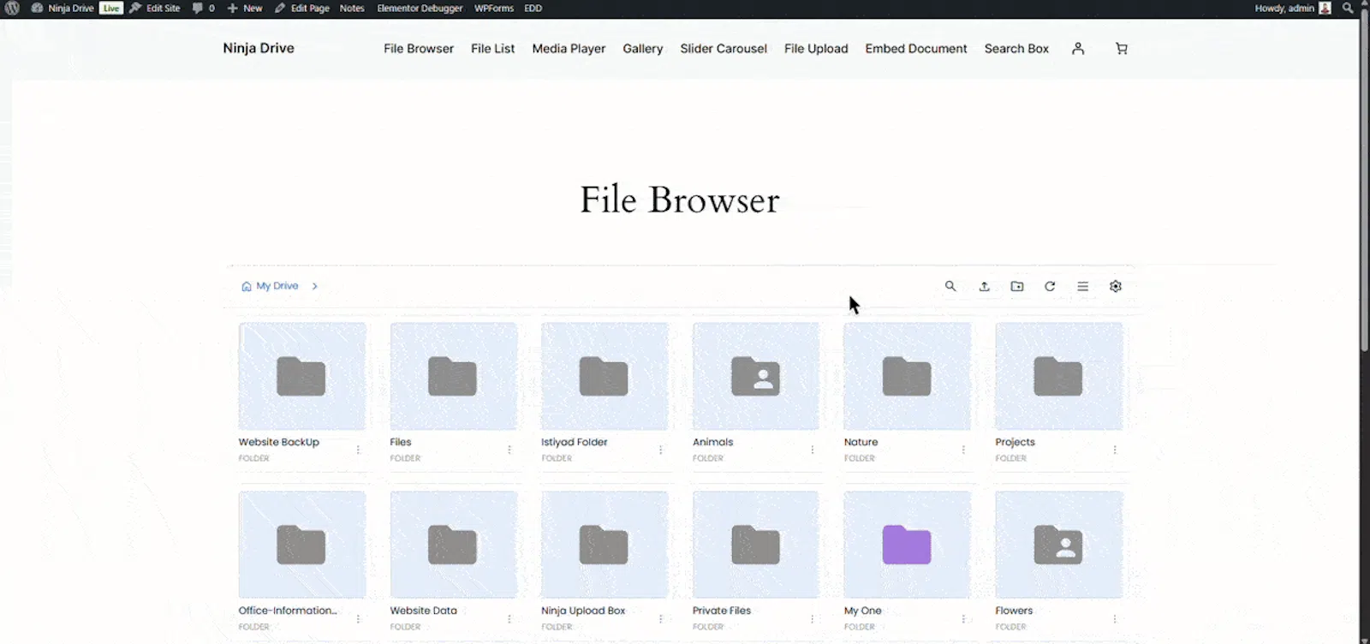This screenshot has width=1370, height=644.
Task: Open three-dot menu for Website BackUp
Action: pyautogui.click(x=358, y=450)
